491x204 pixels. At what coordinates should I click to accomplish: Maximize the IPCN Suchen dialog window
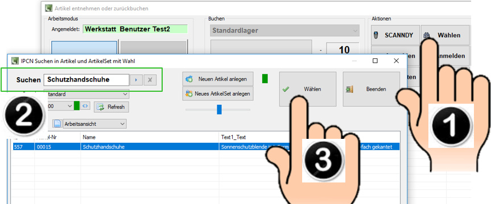click(375, 61)
